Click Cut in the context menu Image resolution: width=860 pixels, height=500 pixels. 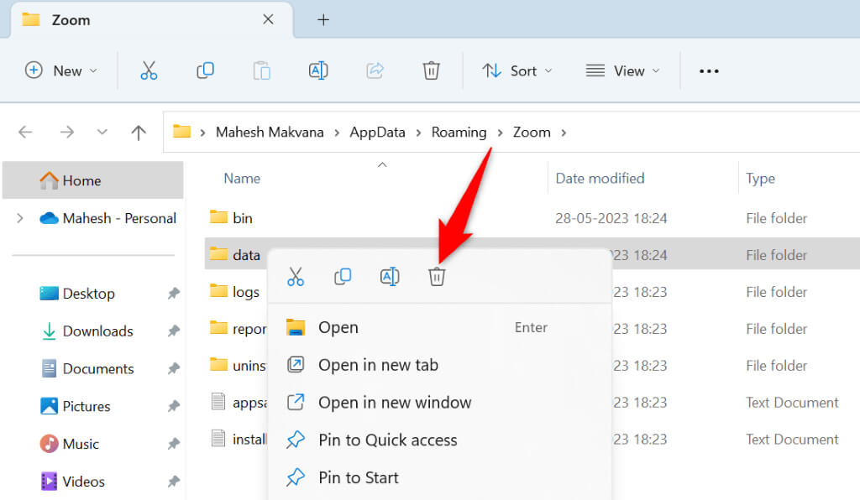295,277
